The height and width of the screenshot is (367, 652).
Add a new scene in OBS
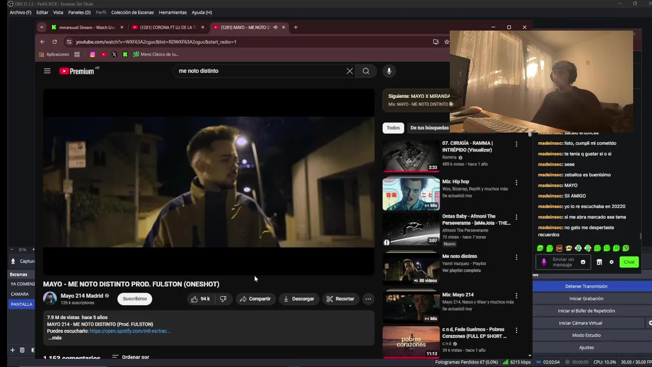[13, 350]
